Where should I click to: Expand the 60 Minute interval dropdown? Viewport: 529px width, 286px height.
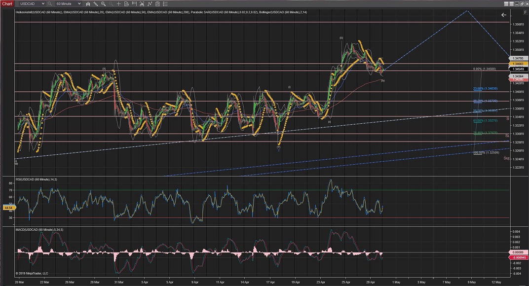[x=79, y=3]
